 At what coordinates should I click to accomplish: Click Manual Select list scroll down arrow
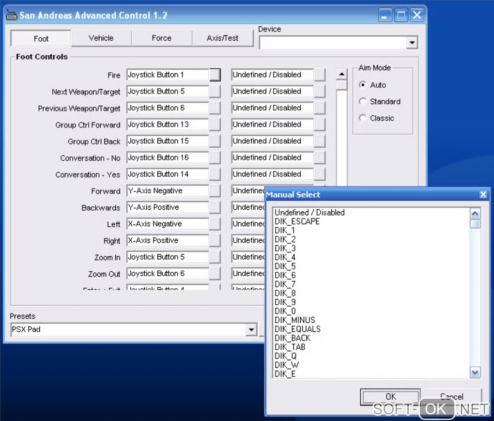click(x=475, y=373)
